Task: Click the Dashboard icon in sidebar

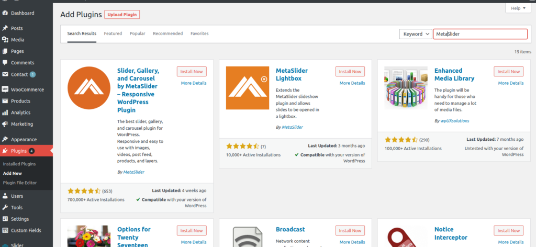Action: (x=5, y=13)
